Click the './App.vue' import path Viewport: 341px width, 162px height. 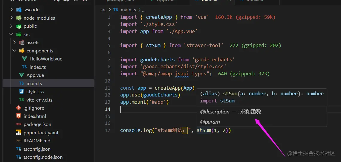[182, 31]
